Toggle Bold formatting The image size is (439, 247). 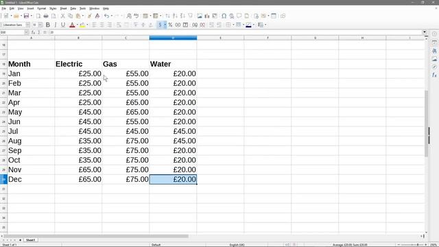point(48,25)
